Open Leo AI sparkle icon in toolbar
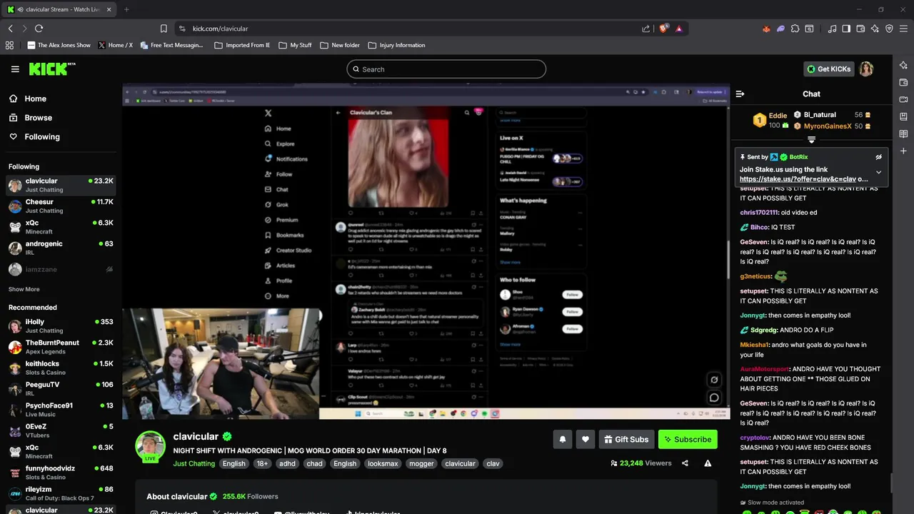 pyautogui.click(x=875, y=29)
